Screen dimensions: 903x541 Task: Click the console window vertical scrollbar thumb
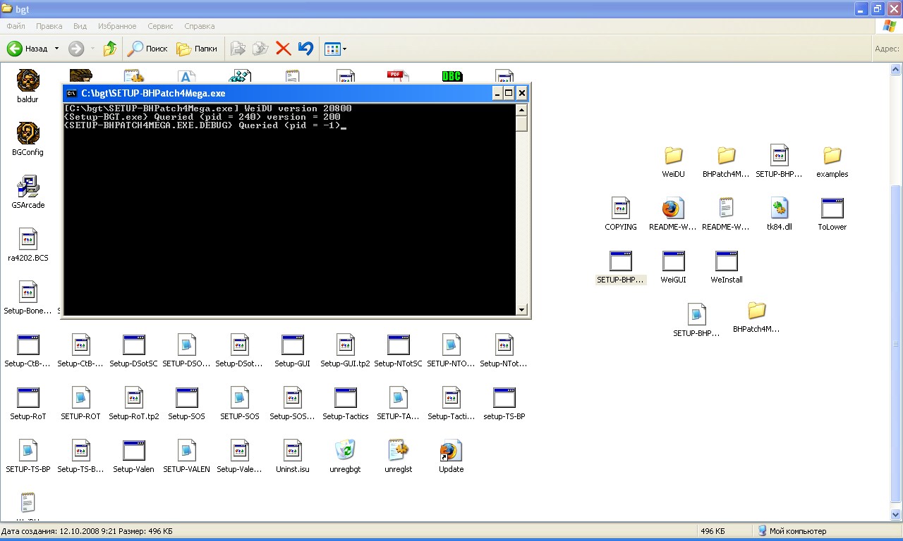coord(522,124)
